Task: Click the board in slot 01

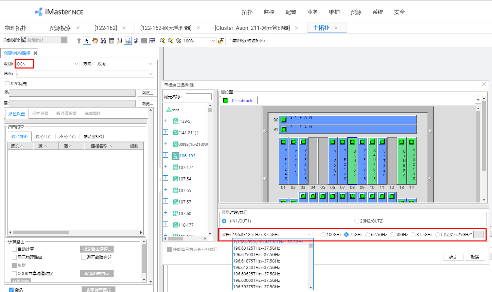Action: 283,161
